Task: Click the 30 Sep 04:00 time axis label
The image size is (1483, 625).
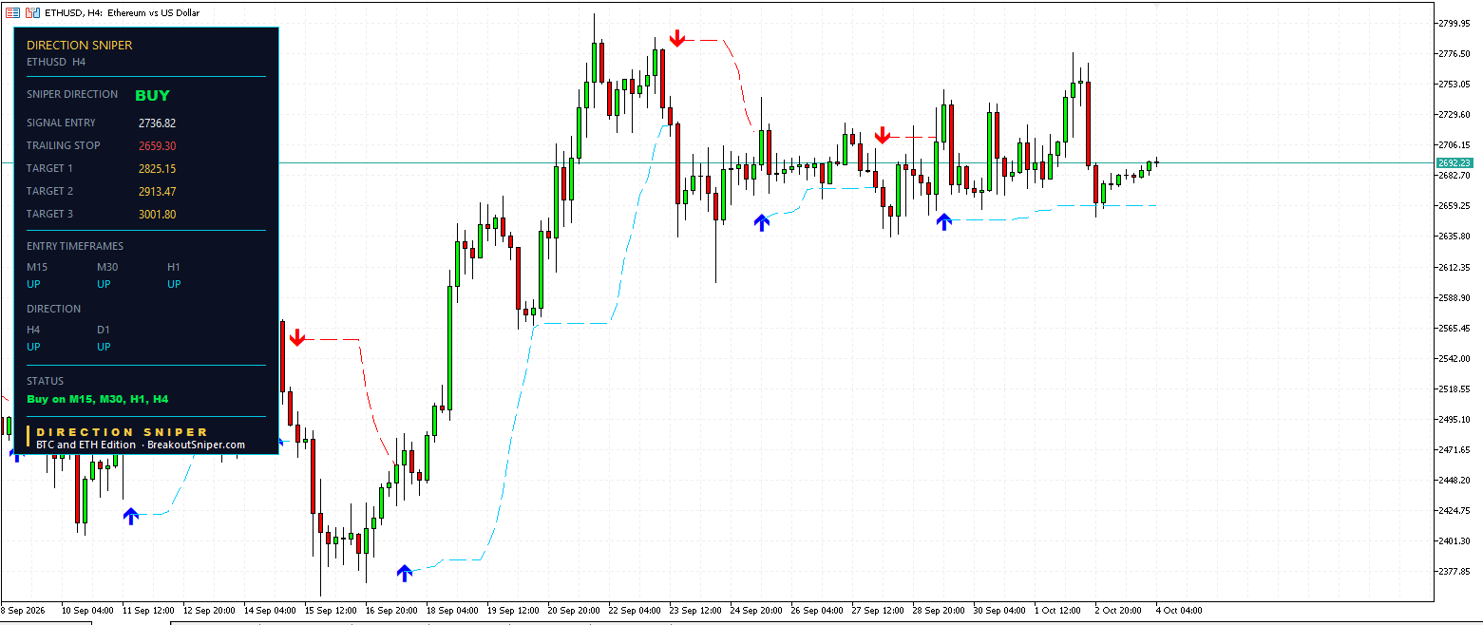Action: pos(999,610)
